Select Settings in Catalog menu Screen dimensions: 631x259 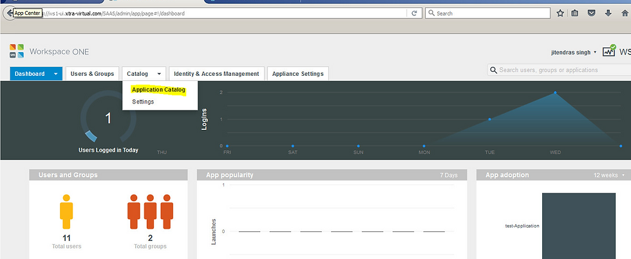point(143,102)
